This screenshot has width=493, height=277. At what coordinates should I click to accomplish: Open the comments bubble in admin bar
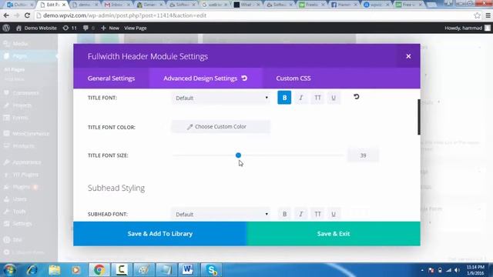pyautogui.click(x=89, y=28)
